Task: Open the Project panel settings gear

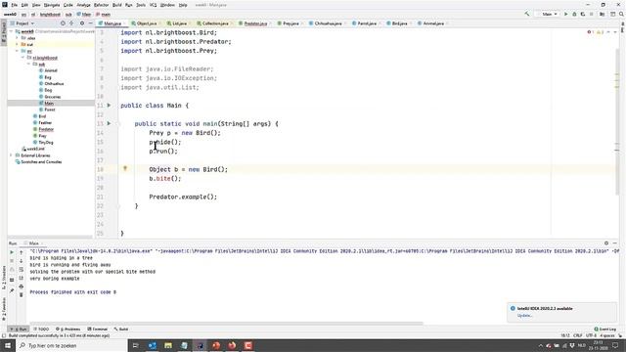Action: pos(82,23)
